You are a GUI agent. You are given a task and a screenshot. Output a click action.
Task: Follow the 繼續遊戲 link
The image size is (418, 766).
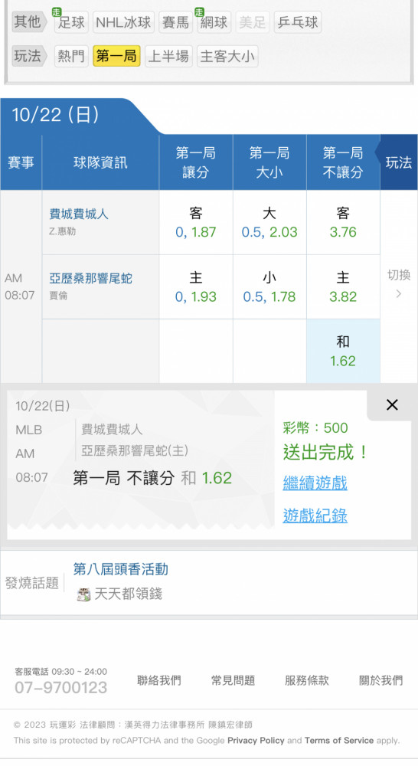[315, 483]
